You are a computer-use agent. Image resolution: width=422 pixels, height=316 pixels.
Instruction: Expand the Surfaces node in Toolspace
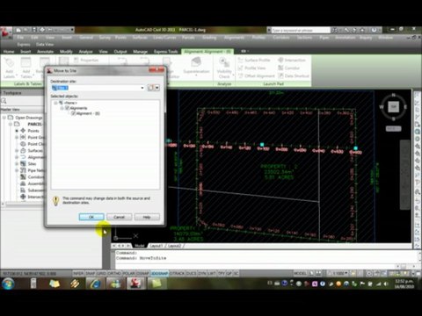(x=17, y=151)
